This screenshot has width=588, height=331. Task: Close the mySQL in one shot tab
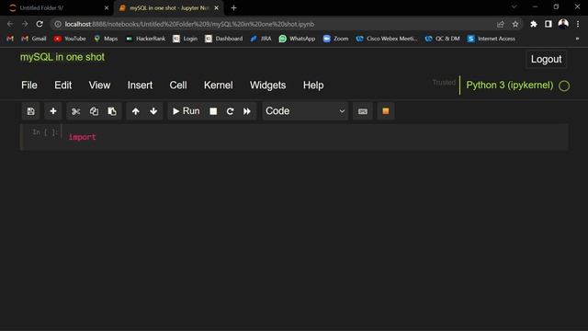tap(217, 8)
